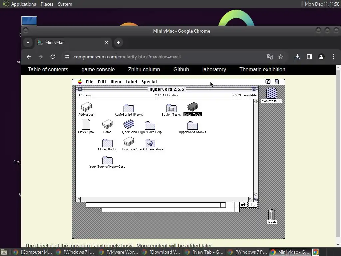Open the Edit menu
This screenshot has width=341, height=256.
pos(102,82)
